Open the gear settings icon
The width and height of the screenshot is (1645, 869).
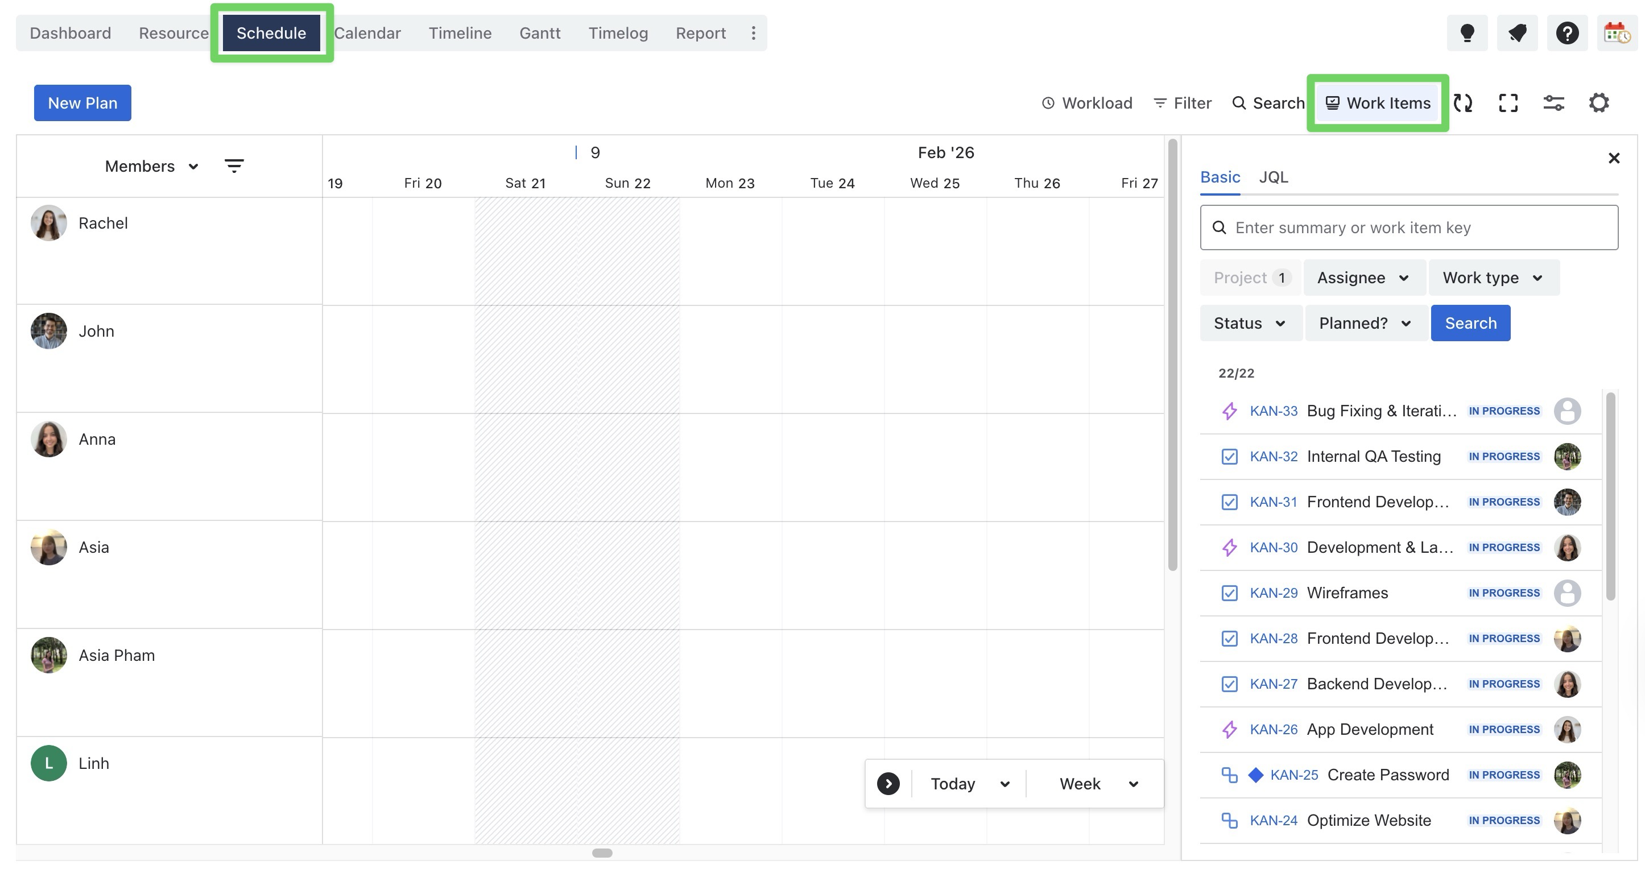(x=1599, y=103)
